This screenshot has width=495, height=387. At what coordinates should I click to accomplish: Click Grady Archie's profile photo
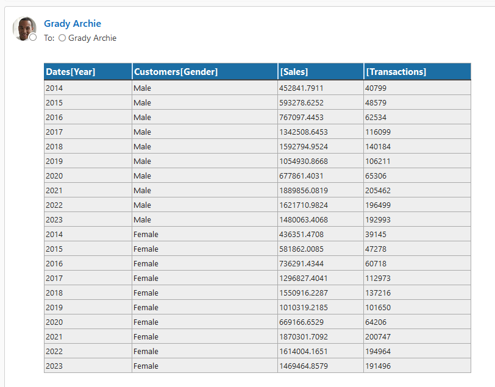[x=24, y=28]
